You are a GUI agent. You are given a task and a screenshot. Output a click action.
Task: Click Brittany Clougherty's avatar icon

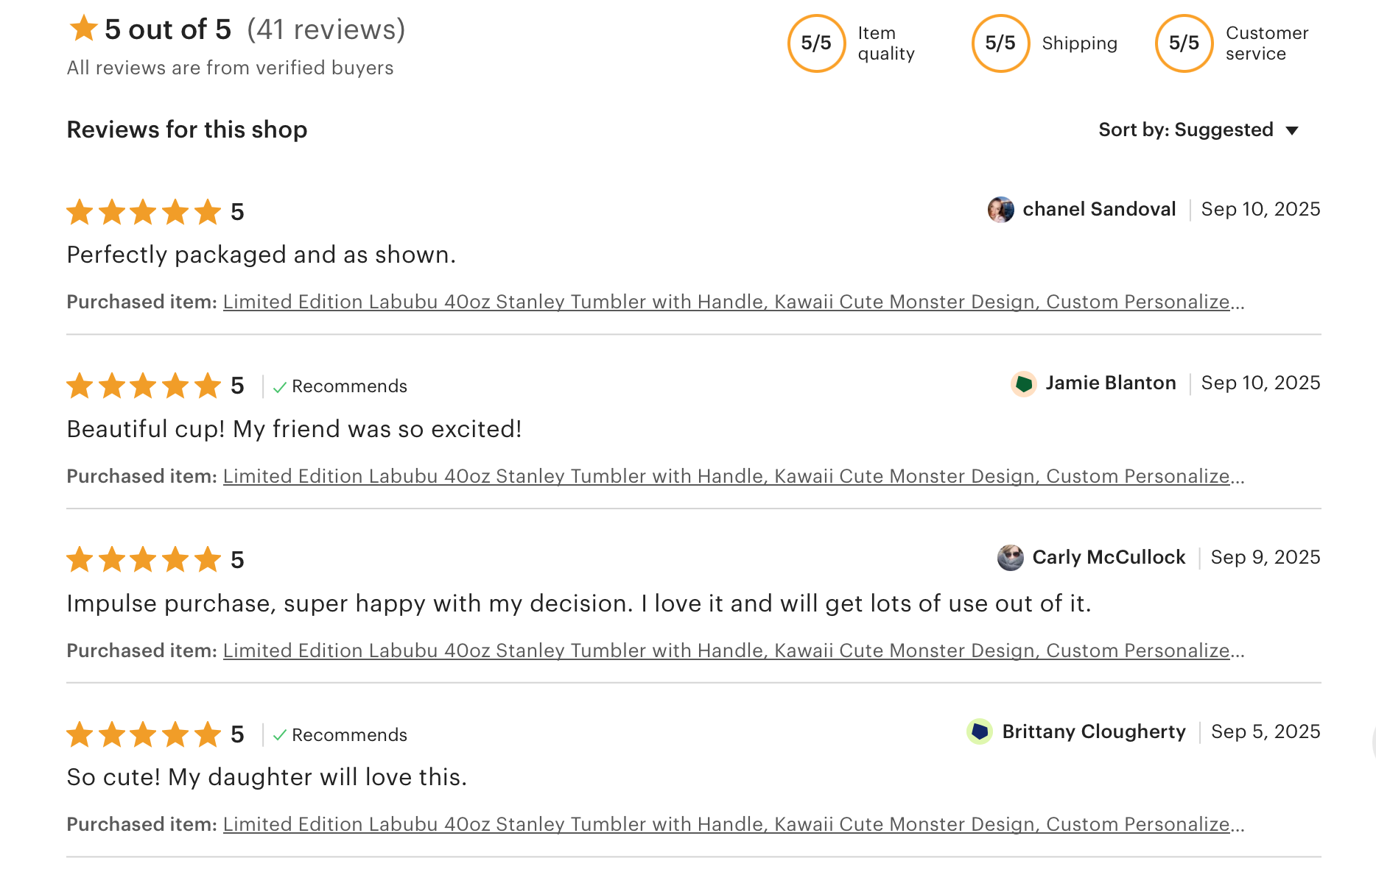click(x=980, y=731)
